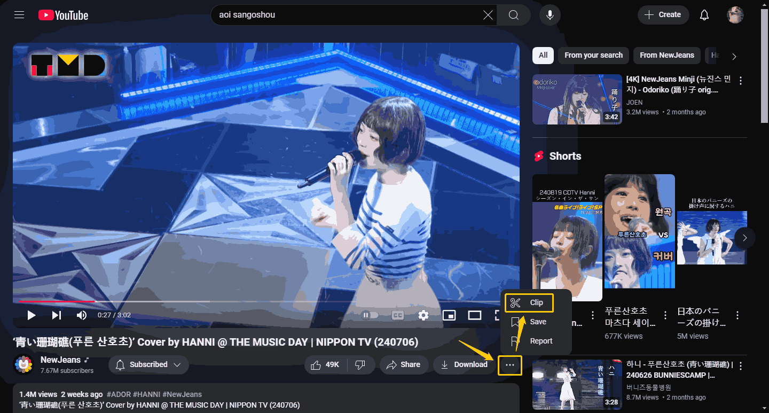Open the 버니즈동물병원 channel name
The image size is (769, 413).
(649, 387)
